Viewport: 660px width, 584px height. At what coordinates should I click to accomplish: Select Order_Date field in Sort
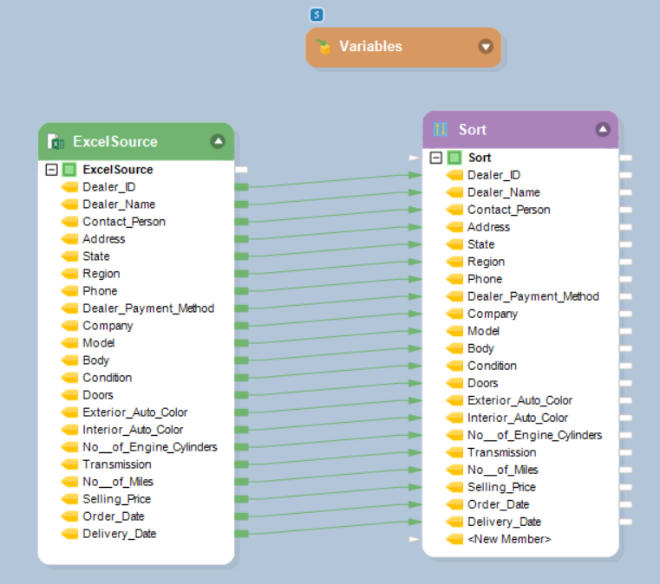pyautogui.click(x=498, y=504)
